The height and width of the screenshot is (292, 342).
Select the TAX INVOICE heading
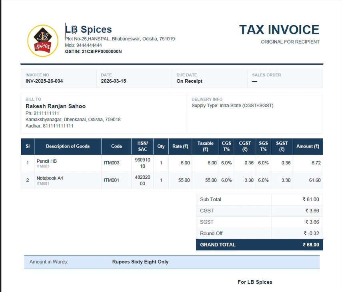pyautogui.click(x=279, y=30)
